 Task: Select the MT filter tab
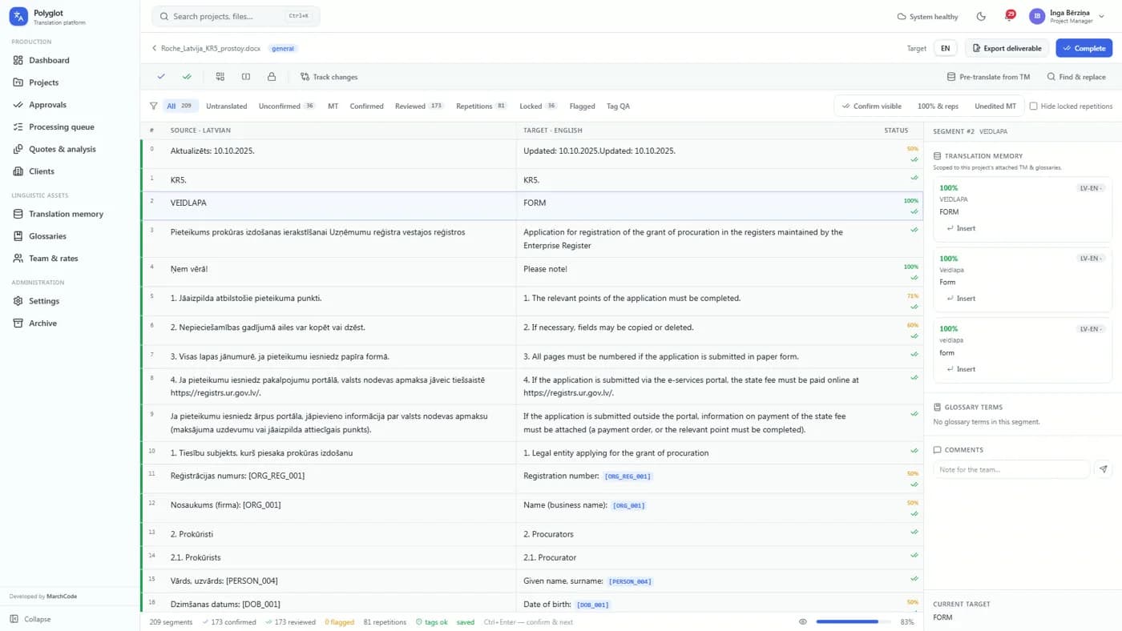click(x=333, y=106)
